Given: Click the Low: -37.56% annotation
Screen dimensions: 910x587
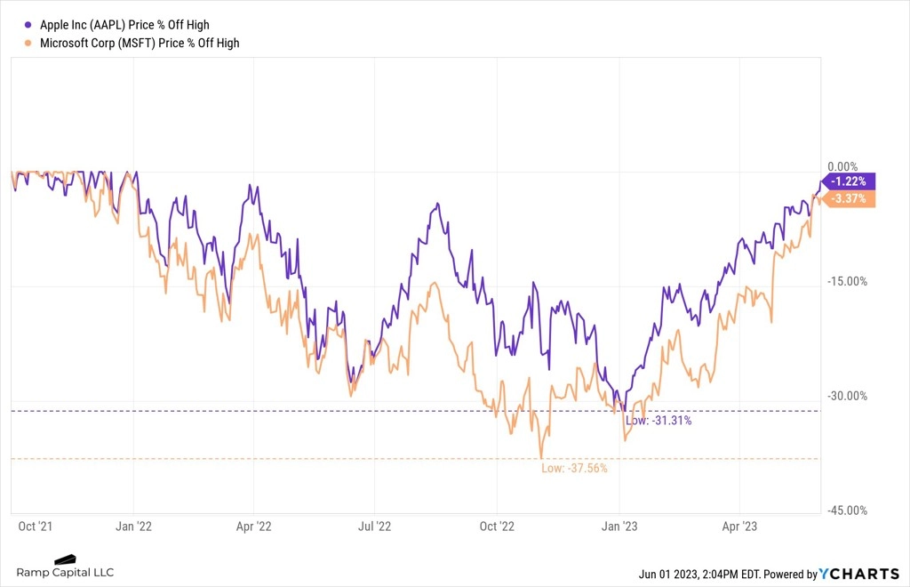Looking at the screenshot, I should pos(575,468).
